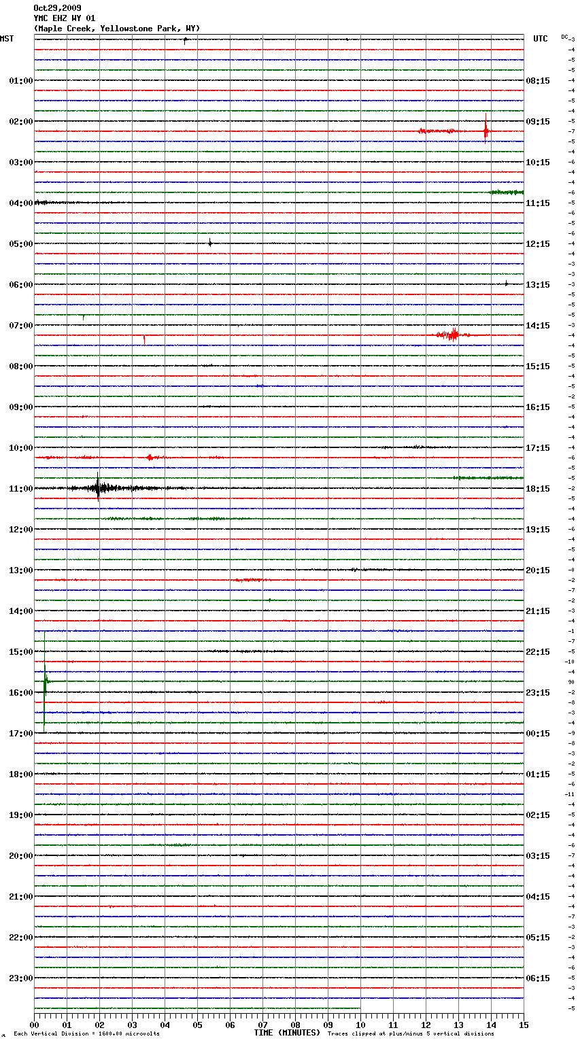The height and width of the screenshot is (1043, 578).
Task: Select the '17:00' MST time label
Action: (21, 733)
